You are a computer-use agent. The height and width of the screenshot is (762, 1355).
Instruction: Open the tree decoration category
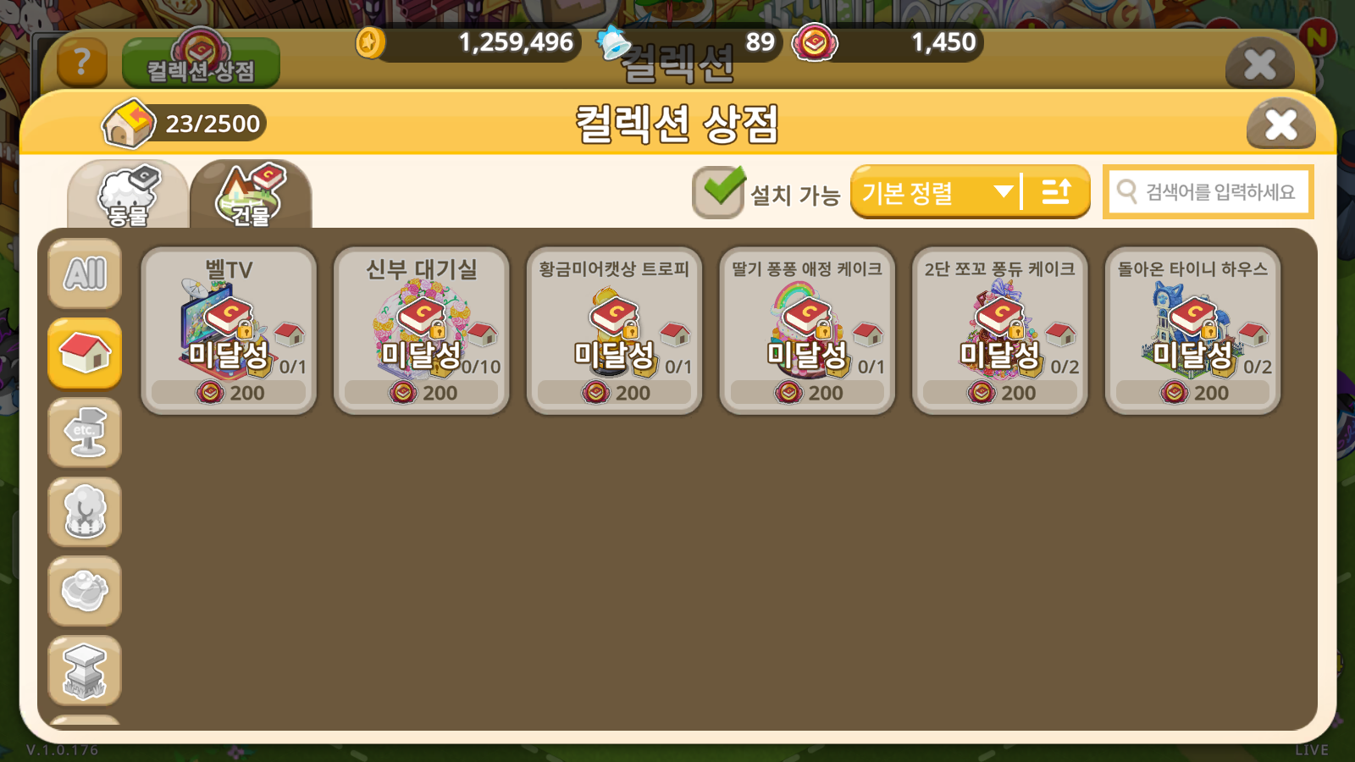pyautogui.click(x=85, y=511)
